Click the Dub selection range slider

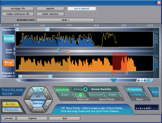pyautogui.click(x=35, y=76)
